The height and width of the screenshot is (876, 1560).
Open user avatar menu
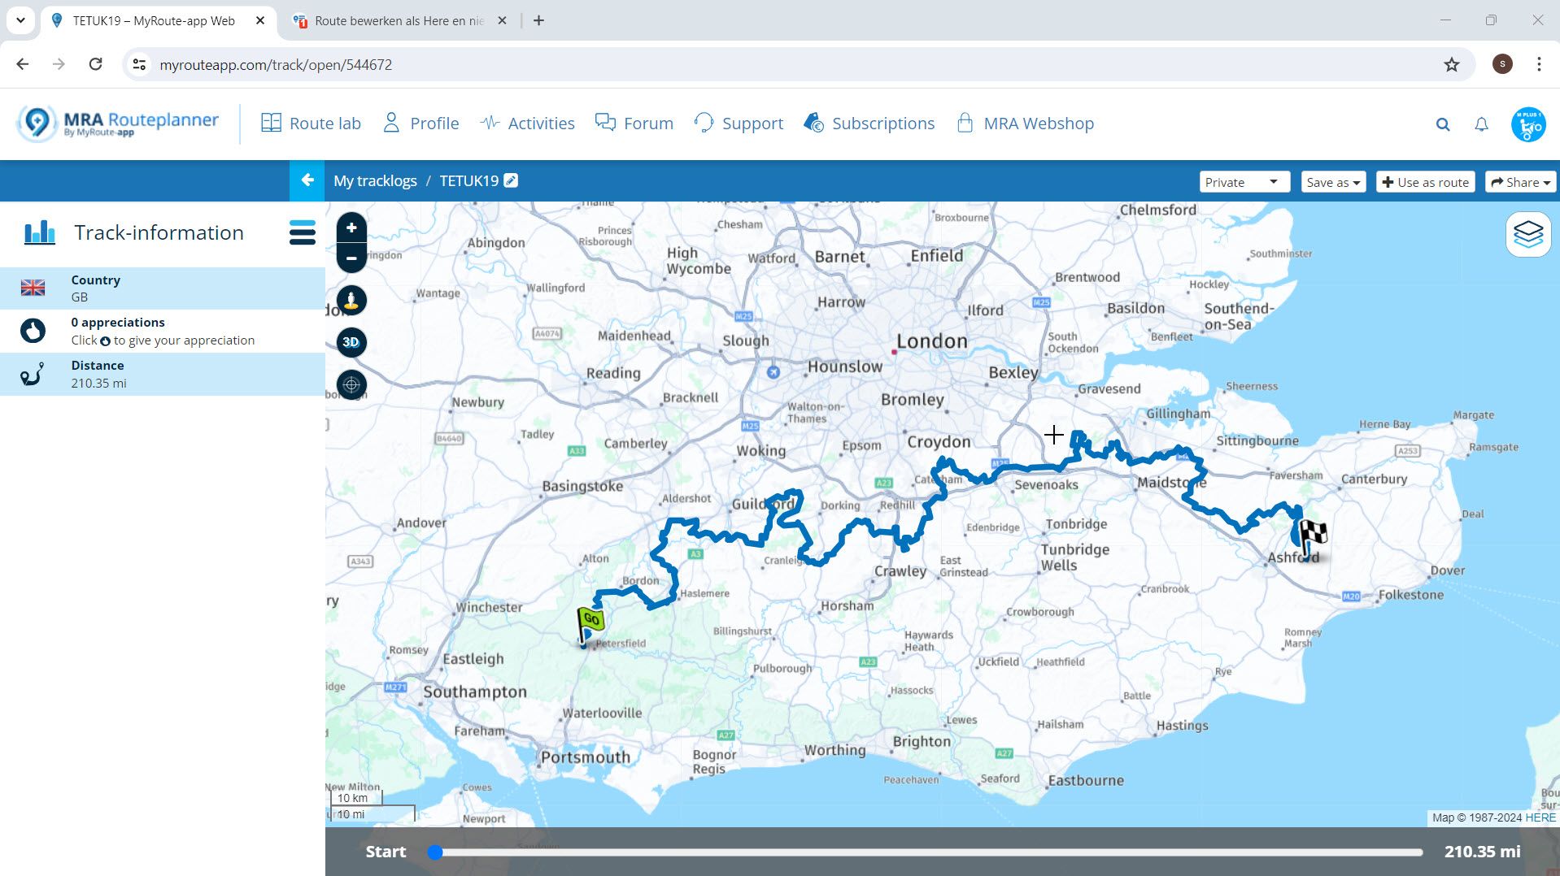(x=1528, y=124)
